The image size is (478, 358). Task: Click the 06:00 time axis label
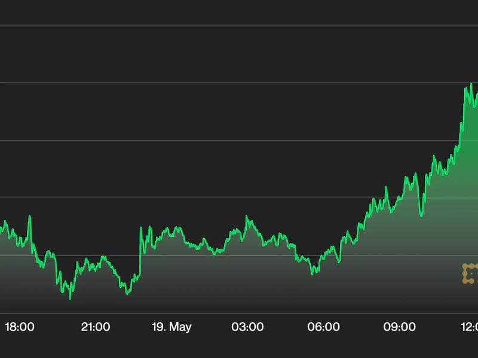(323, 327)
